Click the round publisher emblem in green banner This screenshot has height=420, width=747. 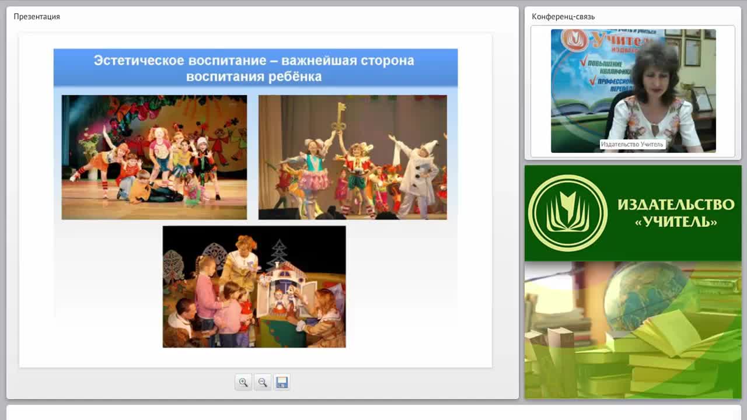click(x=568, y=213)
